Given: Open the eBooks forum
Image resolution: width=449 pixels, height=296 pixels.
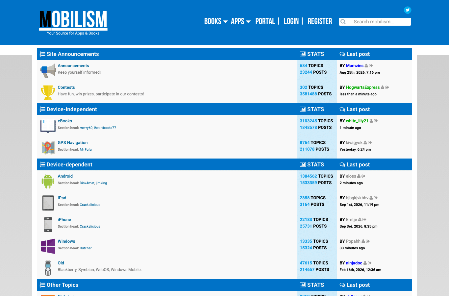Looking at the screenshot, I should pos(65,121).
